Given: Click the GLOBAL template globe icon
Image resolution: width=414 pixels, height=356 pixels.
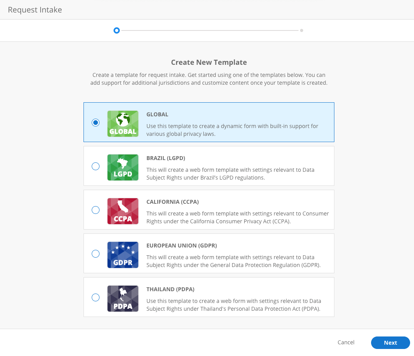Looking at the screenshot, I should click(123, 123).
